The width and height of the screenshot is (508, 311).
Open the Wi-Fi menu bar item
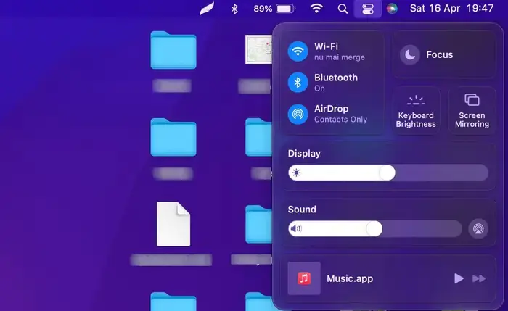[316, 9]
